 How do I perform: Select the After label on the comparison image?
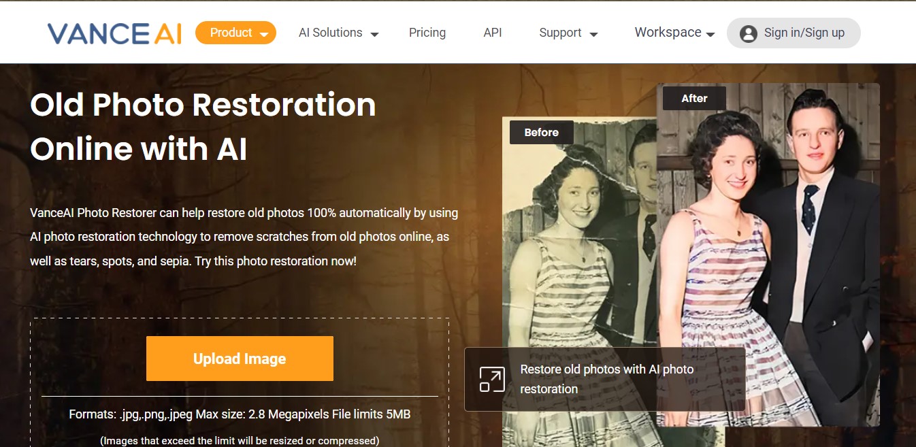point(693,98)
